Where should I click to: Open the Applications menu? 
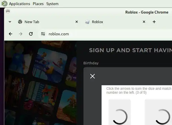(x=20, y=4)
